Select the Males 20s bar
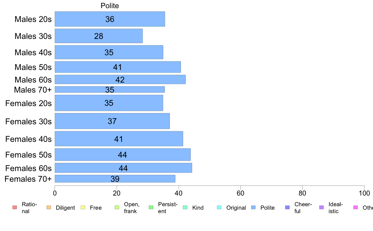This screenshot has width=373, height=231. [x=110, y=19]
